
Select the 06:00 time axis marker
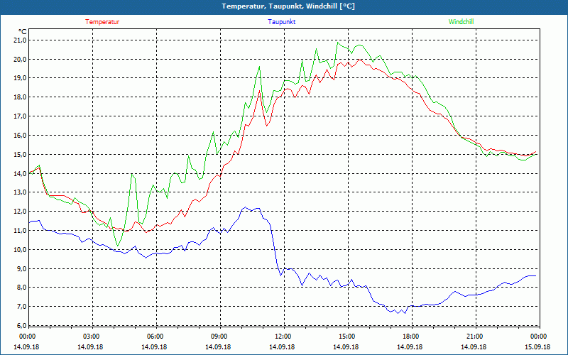(155, 337)
